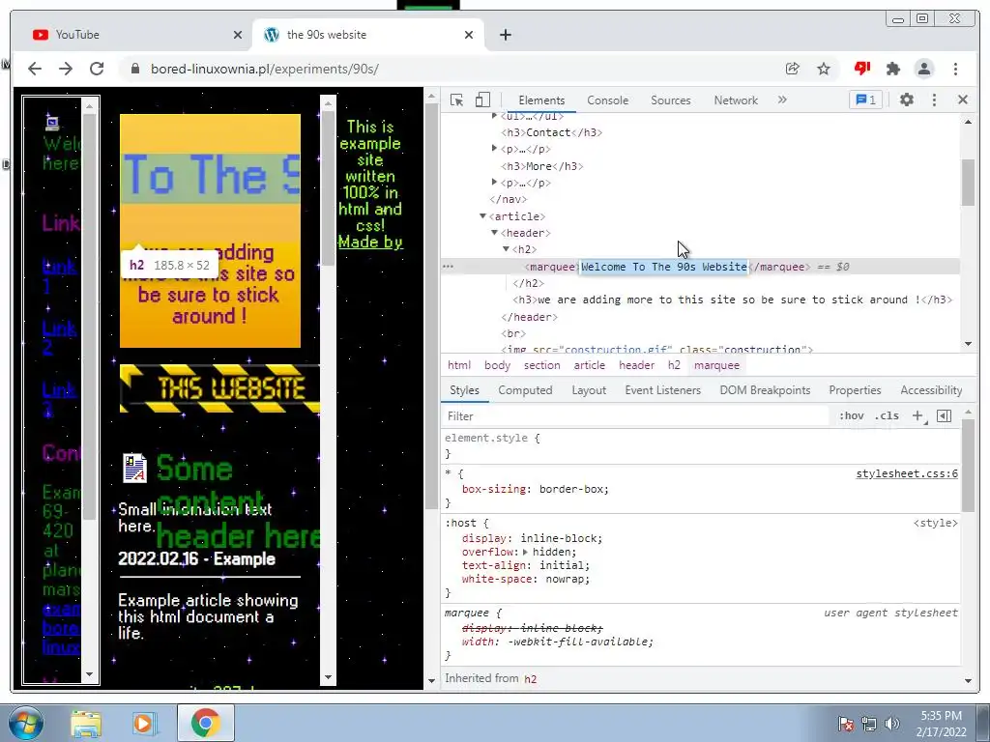
Task: Expand the ul node in DOM tree
Action: pyautogui.click(x=494, y=116)
